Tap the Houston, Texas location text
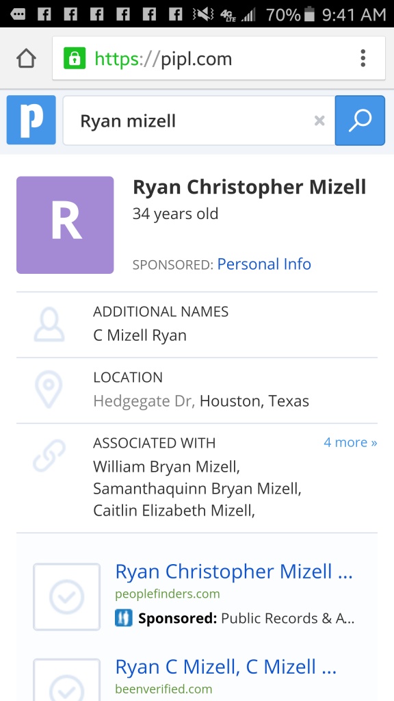The height and width of the screenshot is (701, 394). 254,401
